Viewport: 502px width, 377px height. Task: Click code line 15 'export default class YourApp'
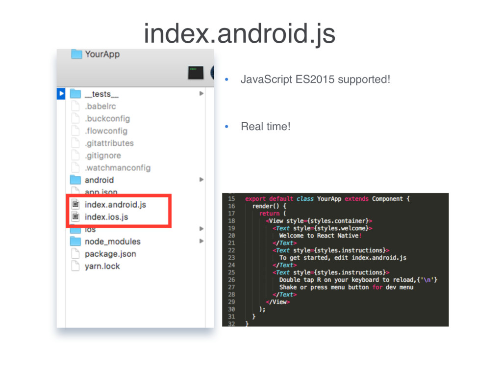pos(327,199)
